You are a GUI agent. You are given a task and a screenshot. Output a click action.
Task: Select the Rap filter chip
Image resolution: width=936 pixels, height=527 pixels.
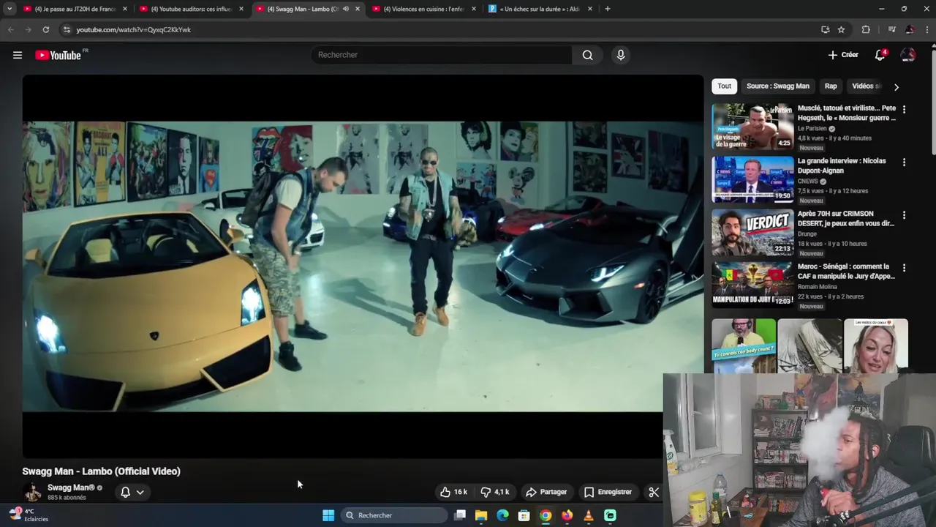tap(831, 86)
